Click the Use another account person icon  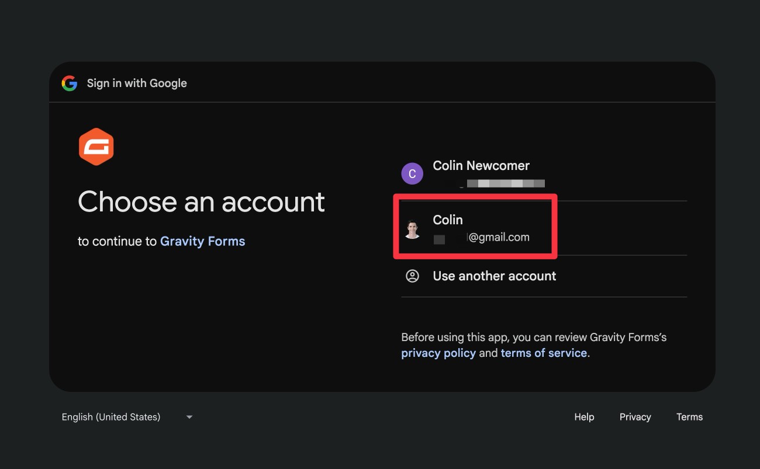pos(412,276)
